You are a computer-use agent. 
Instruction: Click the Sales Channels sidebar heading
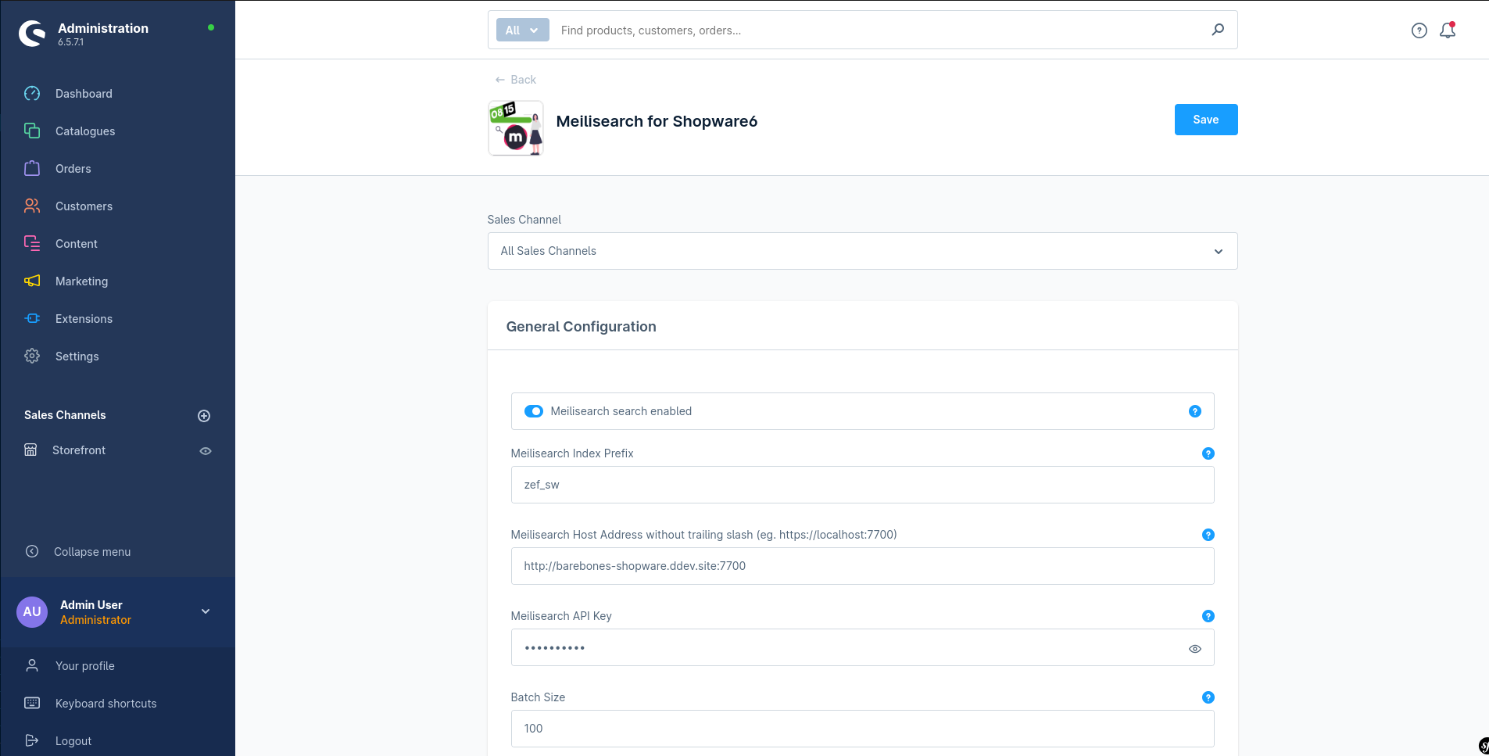coord(65,415)
